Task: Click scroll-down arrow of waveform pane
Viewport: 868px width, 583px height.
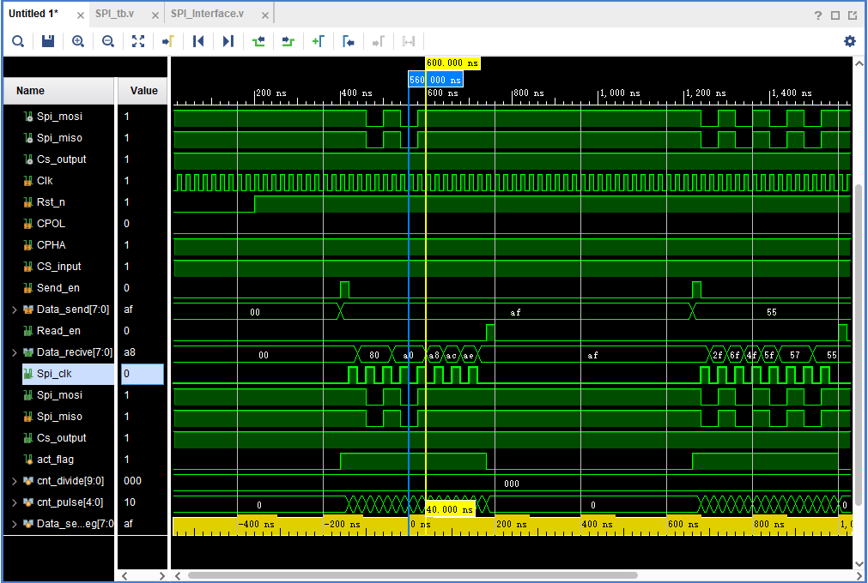Action: [859, 564]
